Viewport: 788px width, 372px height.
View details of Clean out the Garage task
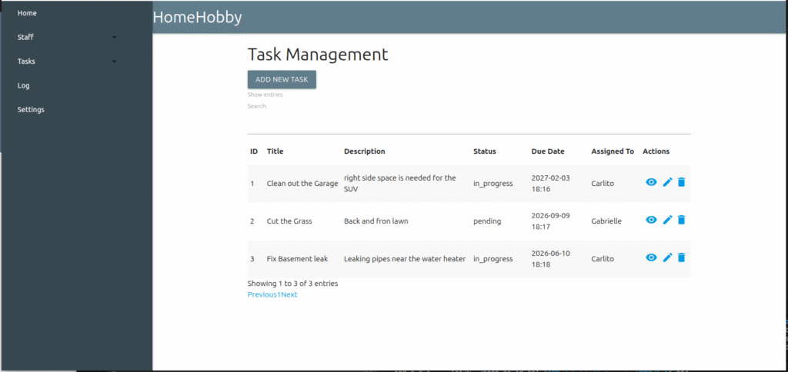651,182
